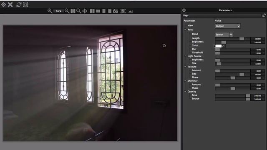Click the page document view icon

pyautogui.click(x=110, y=11)
